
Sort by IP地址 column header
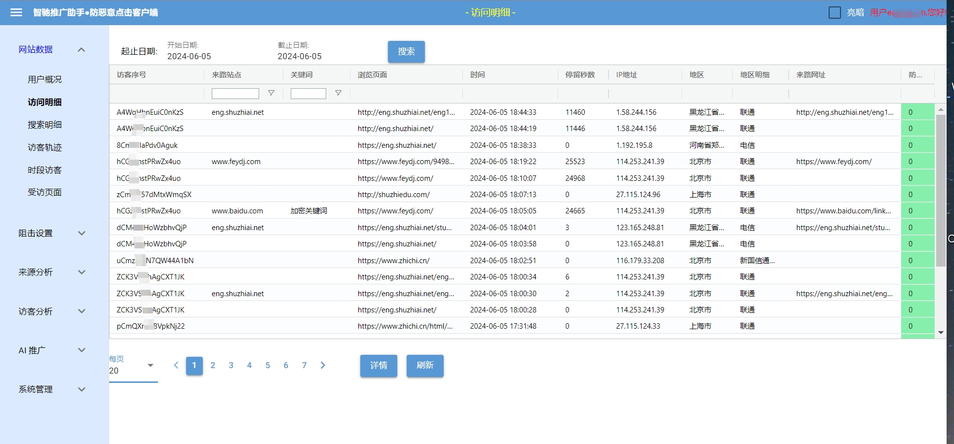pos(626,75)
